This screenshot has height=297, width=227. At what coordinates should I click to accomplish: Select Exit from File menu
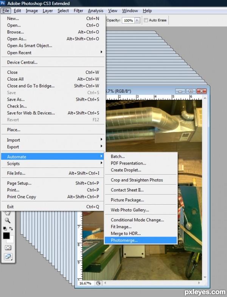53,207
